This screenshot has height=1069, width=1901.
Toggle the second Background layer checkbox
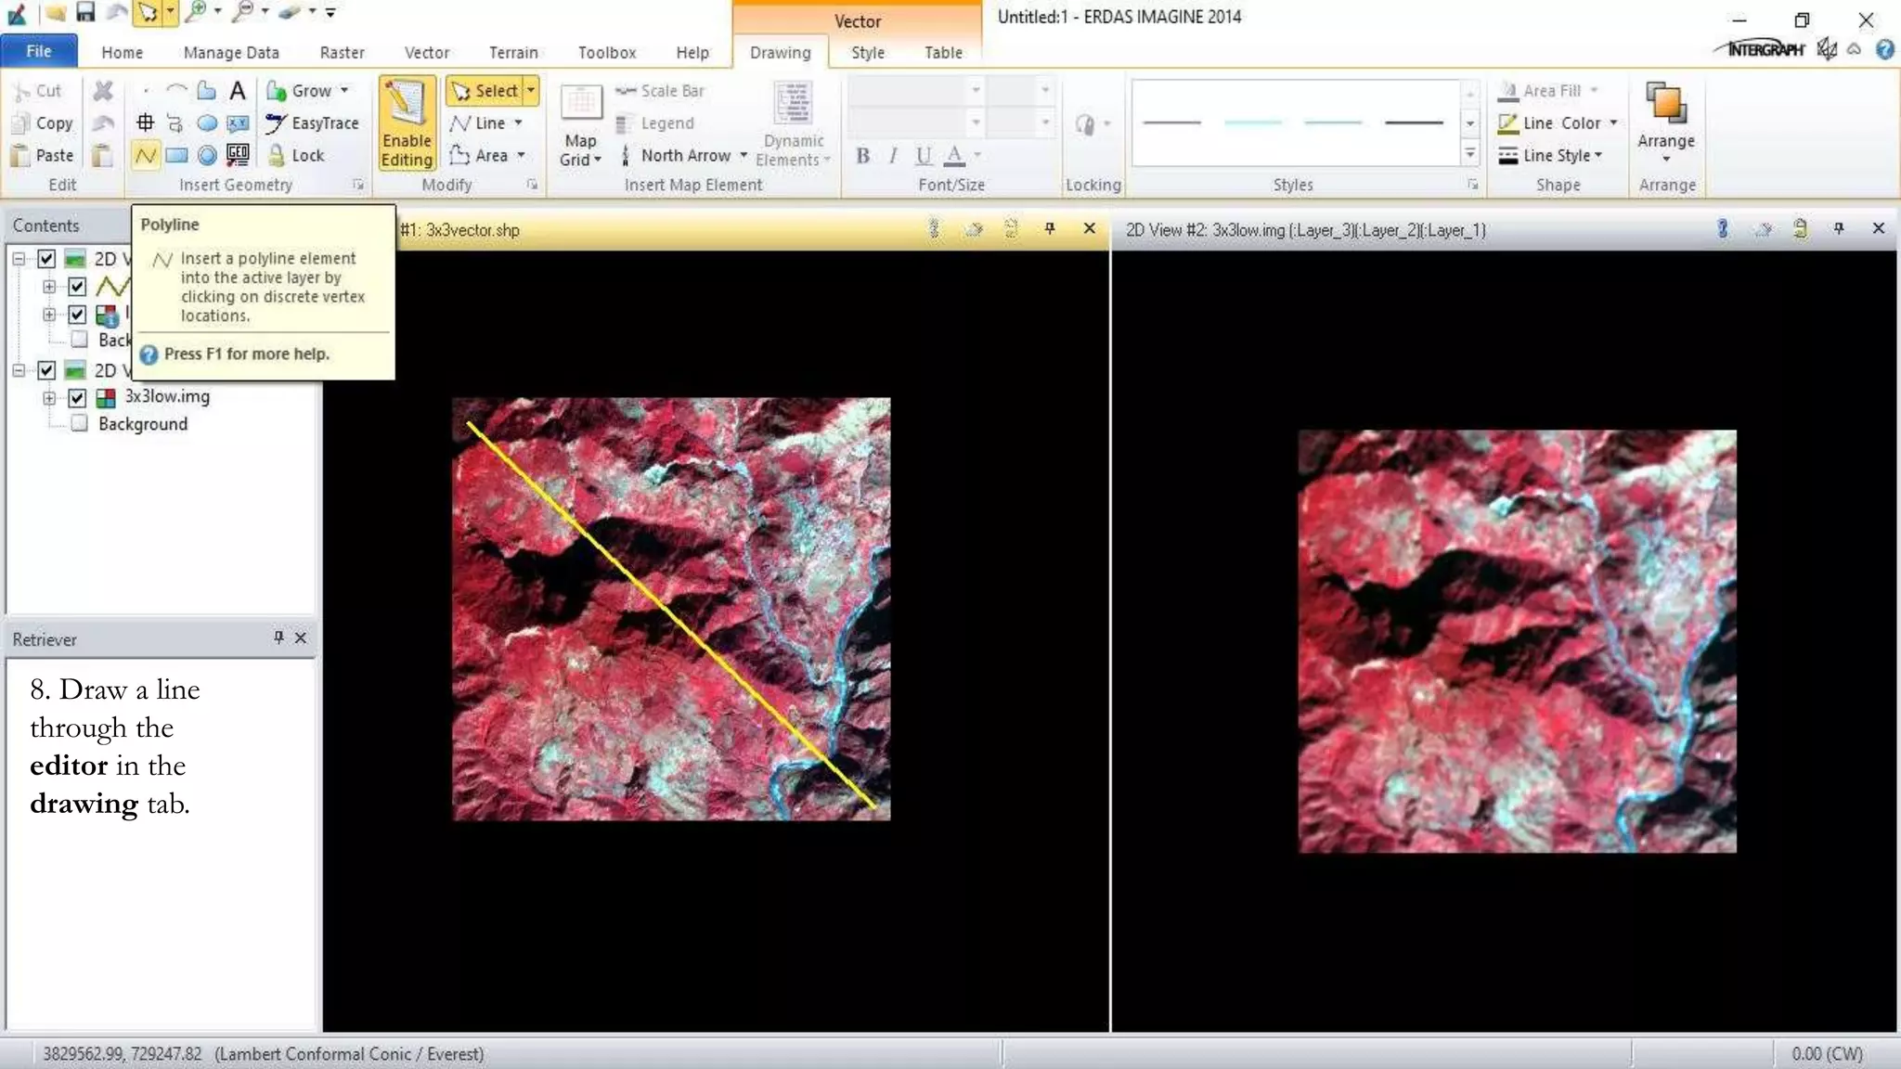80,424
